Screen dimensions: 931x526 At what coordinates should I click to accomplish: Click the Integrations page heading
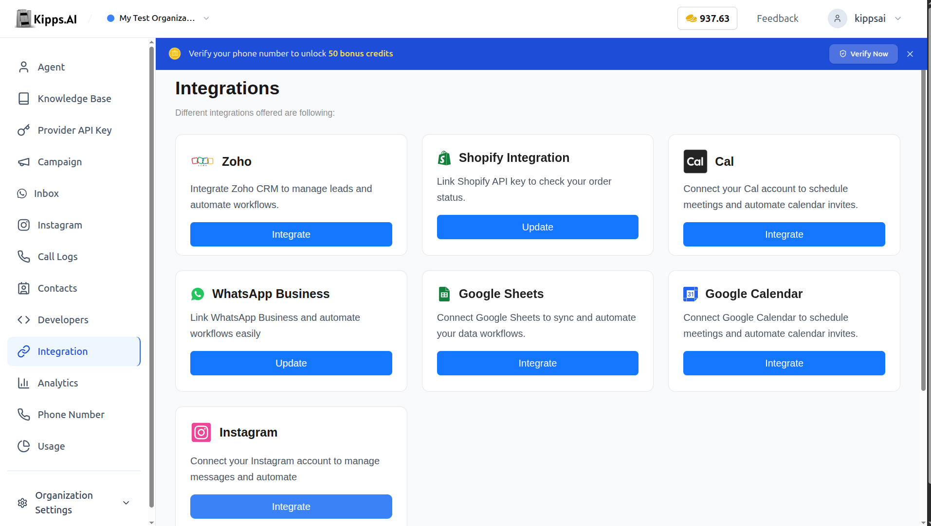(x=227, y=88)
